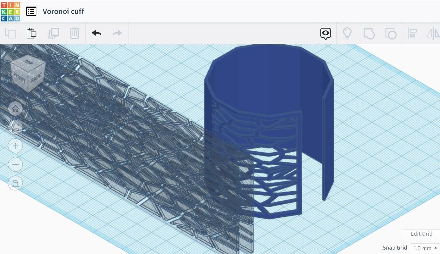
Task: Toggle tint lightbulb visibility control
Action: [347, 33]
